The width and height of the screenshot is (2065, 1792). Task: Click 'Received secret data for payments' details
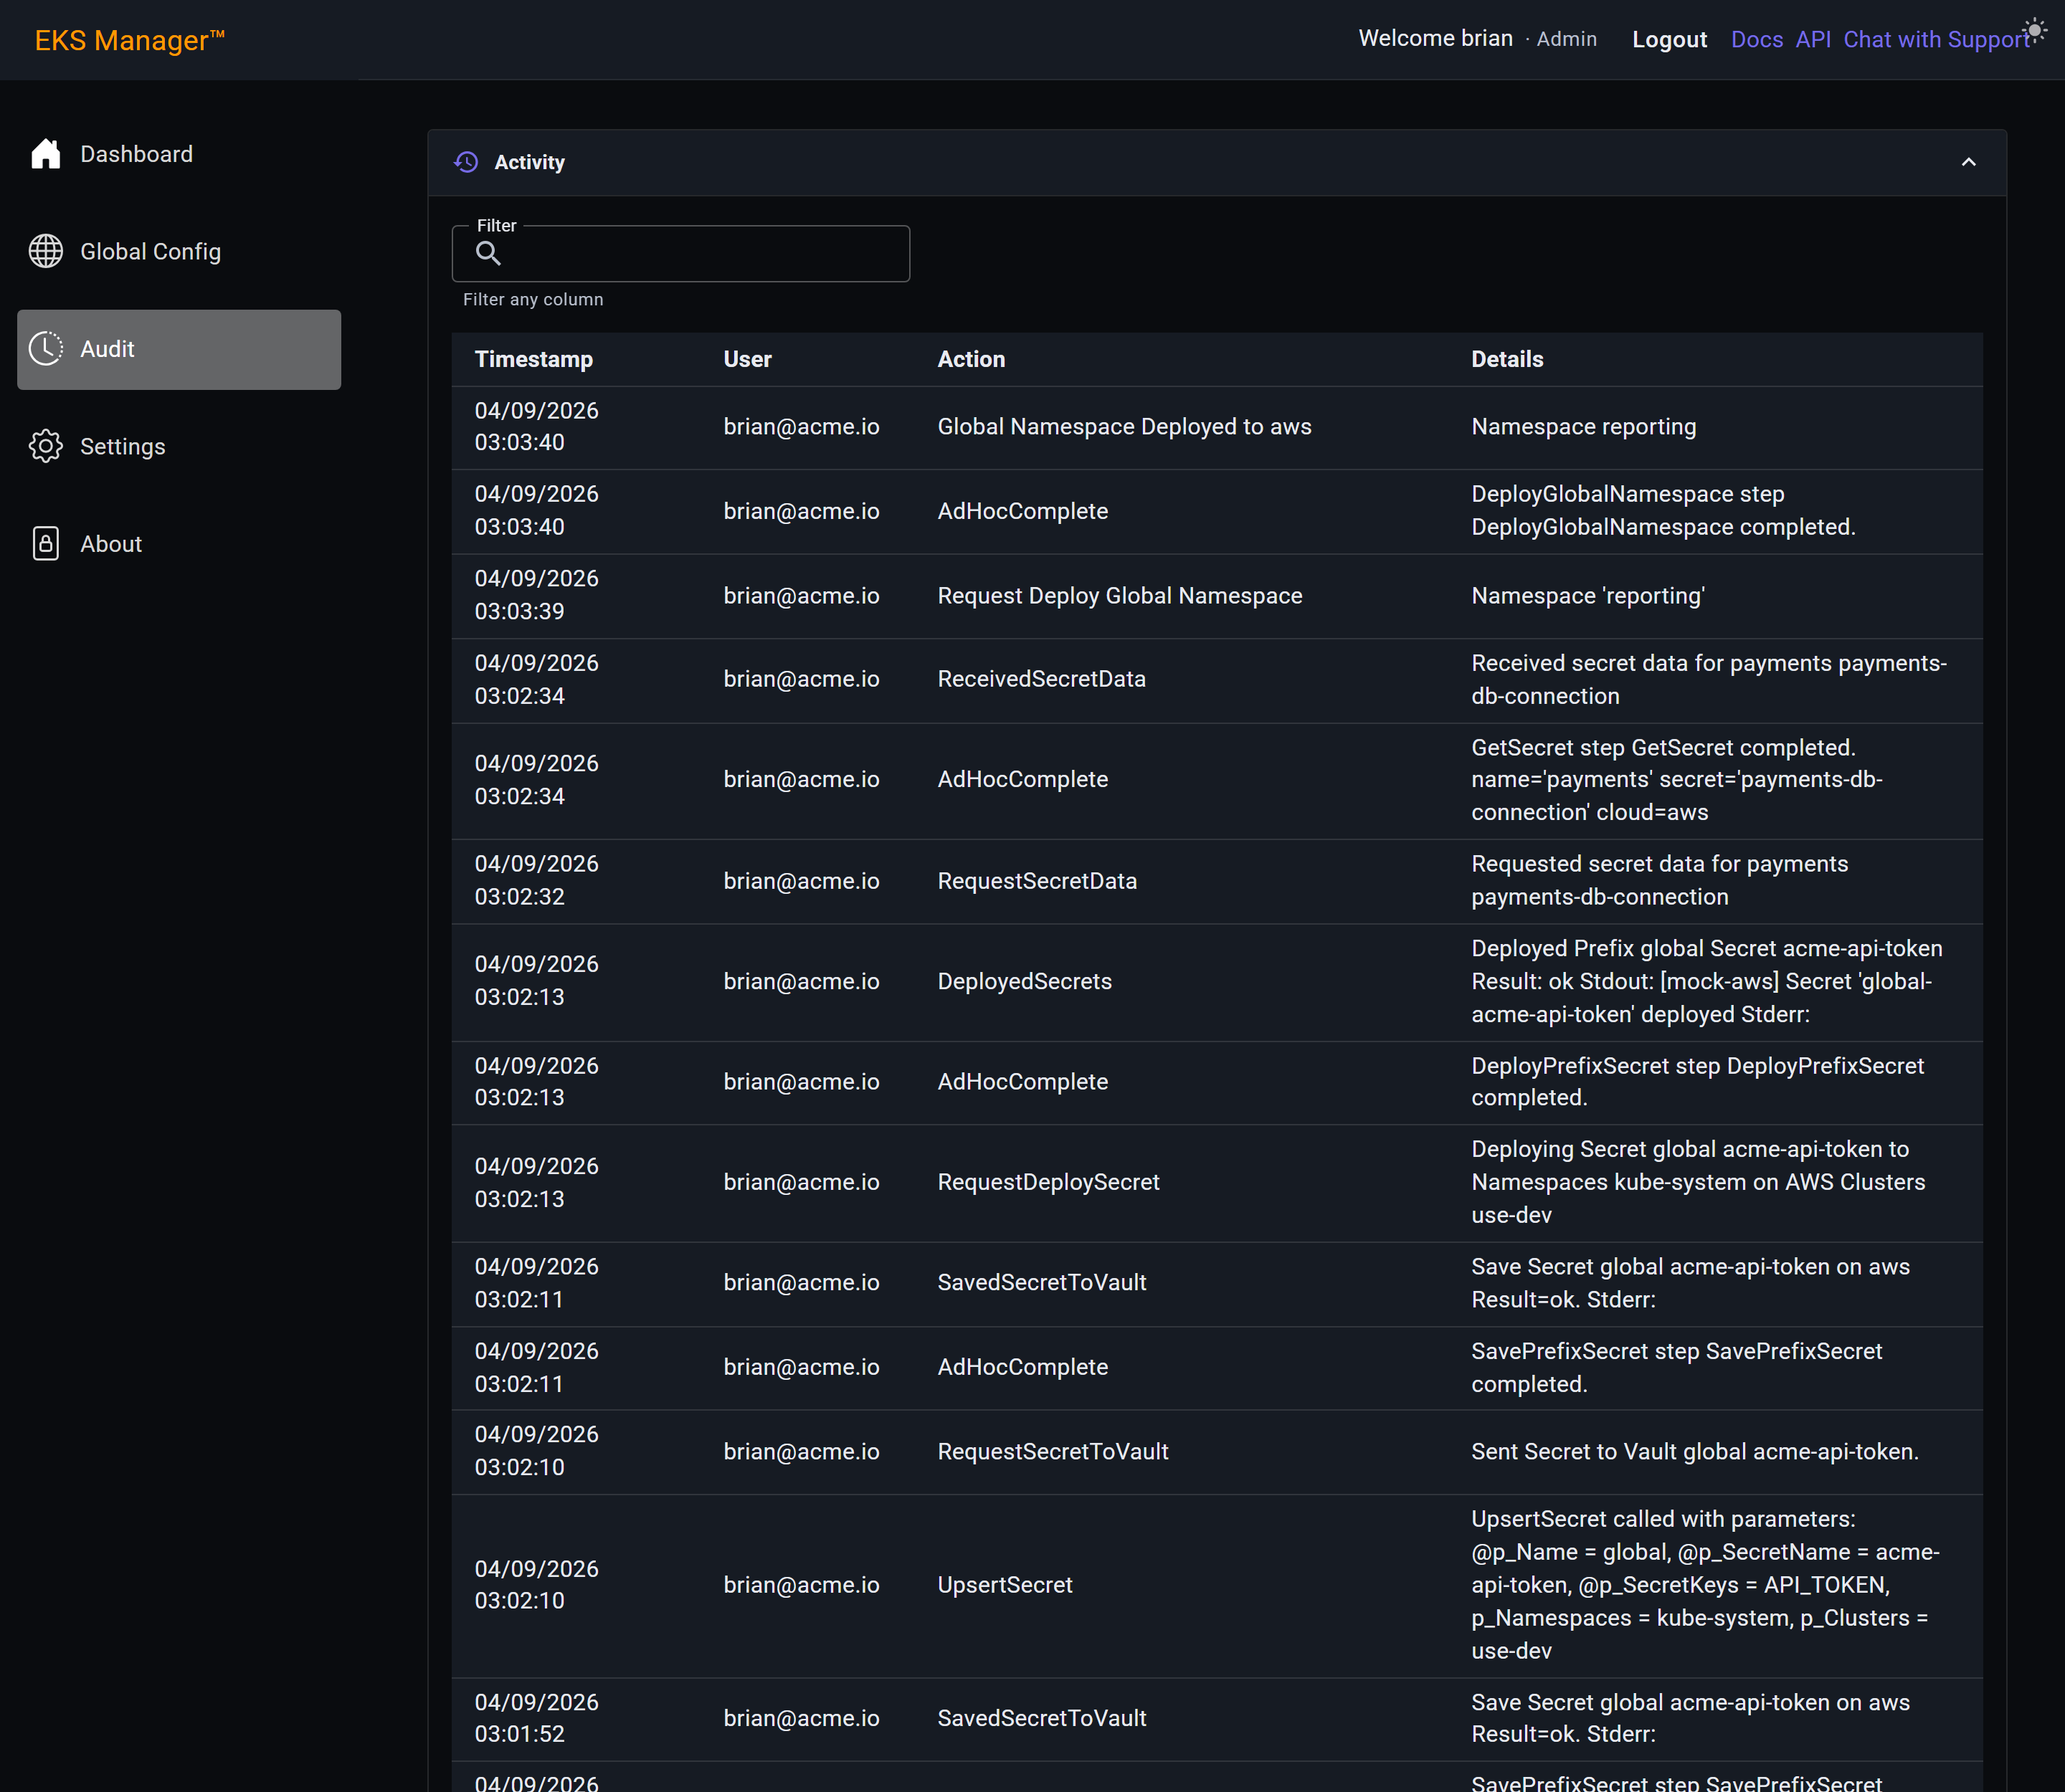(x=1708, y=679)
